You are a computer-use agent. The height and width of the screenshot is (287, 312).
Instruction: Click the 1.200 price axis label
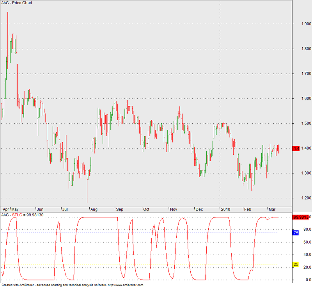click(306, 198)
